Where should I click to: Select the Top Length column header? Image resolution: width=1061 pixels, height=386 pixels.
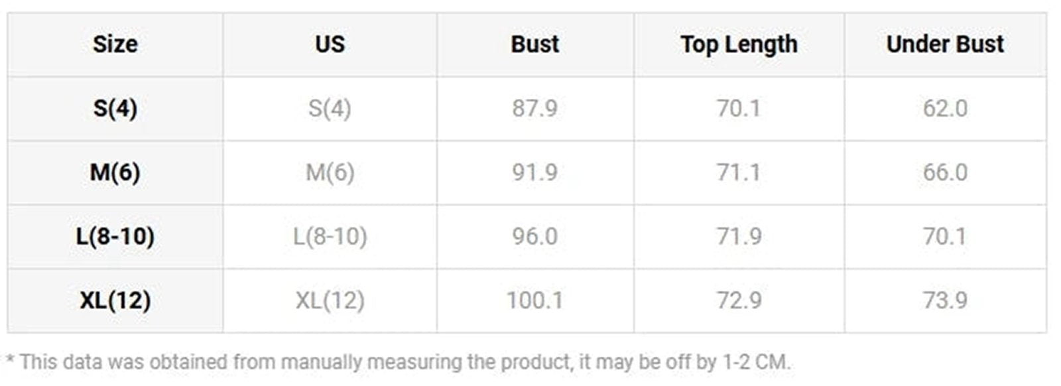tap(739, 44)
